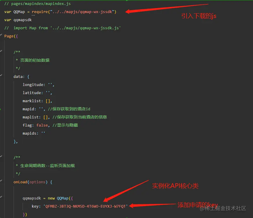
Task: Fold the comment block above 生命周期函数
Action: tap(1, 156)
